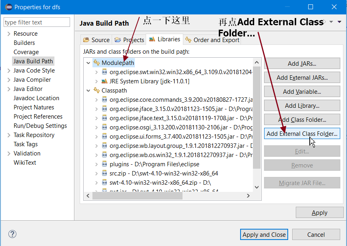Expand the org.eclipse.swt.win32 jar entry

[x=96, y=72]
